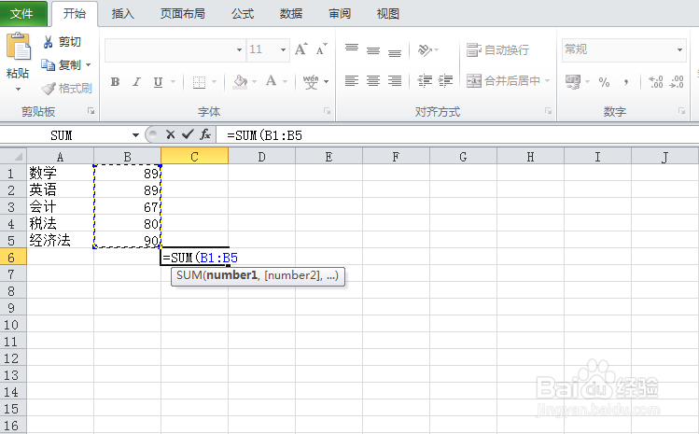
Task: Switch to 页面布局 Page Layout tab
Action: click(x=182, y=14)
